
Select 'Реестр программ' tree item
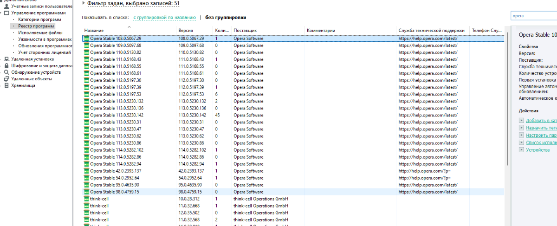pyautogui.click(x=36, y=26)
